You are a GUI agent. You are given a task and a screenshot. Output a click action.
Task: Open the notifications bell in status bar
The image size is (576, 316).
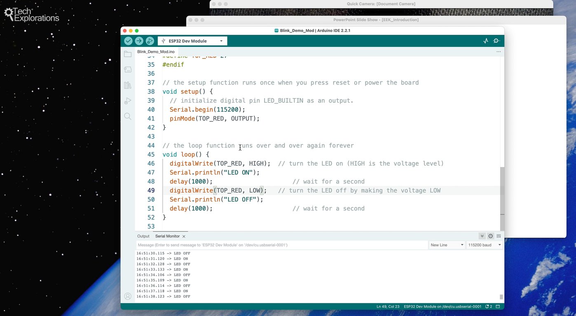tap(488, 307)
